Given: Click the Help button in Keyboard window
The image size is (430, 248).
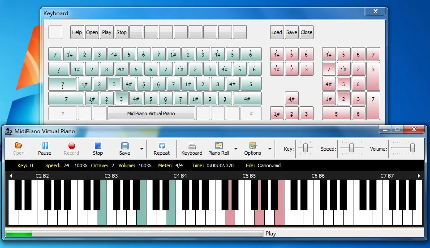Looking at the screenshot, I should coord(77,32).
